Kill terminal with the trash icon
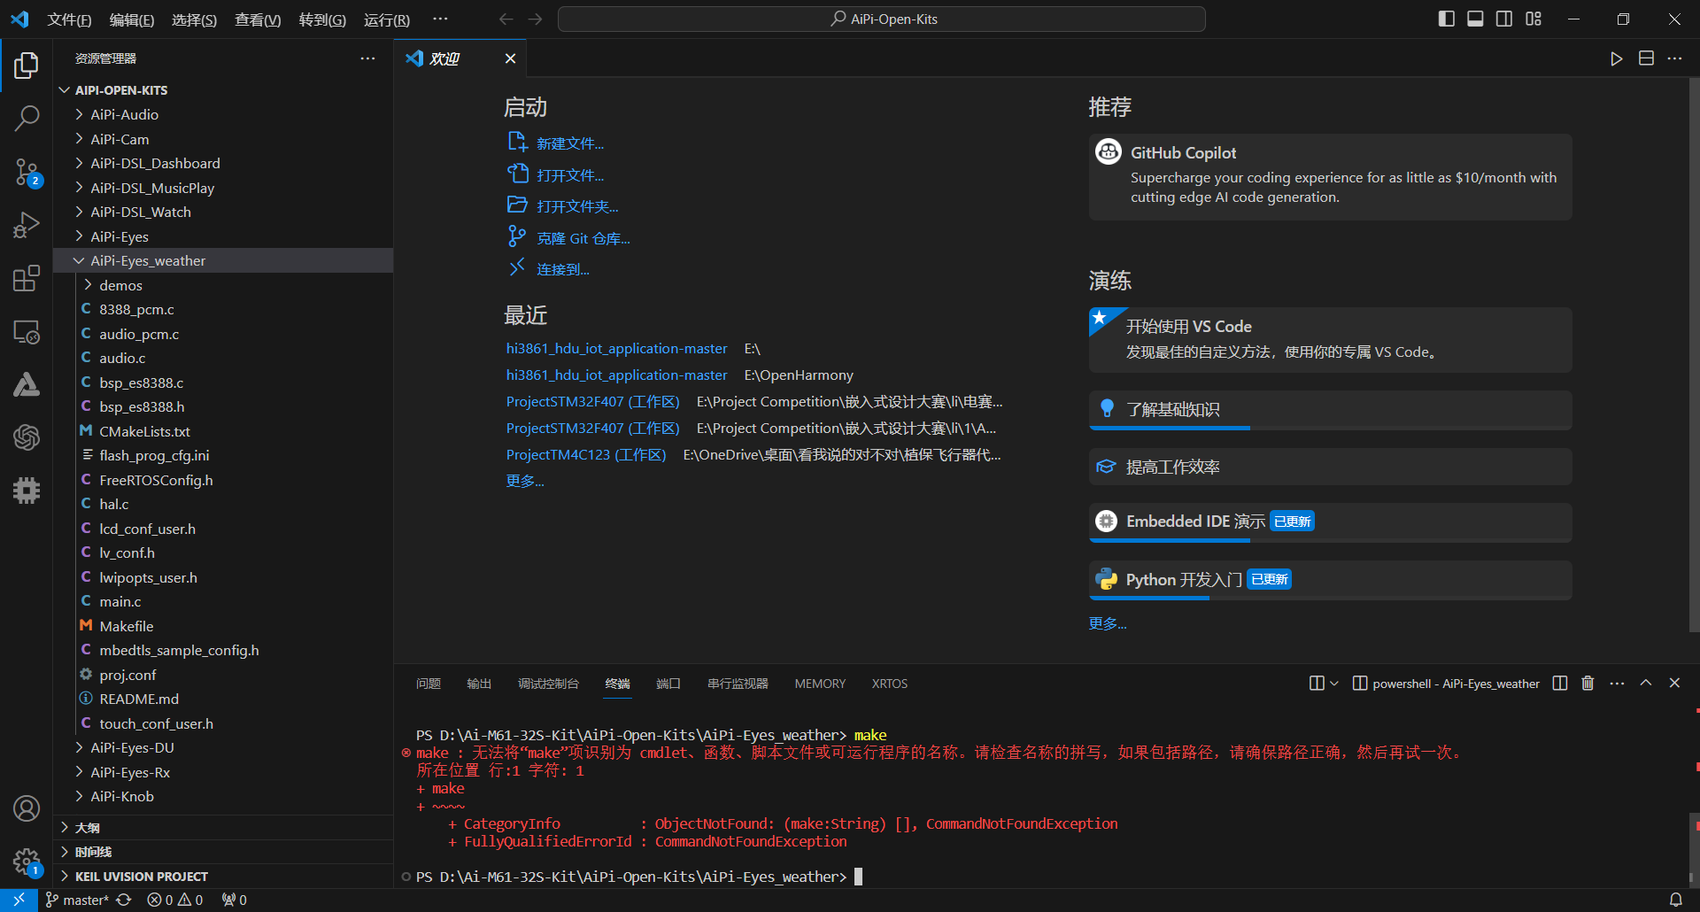 1588,683
